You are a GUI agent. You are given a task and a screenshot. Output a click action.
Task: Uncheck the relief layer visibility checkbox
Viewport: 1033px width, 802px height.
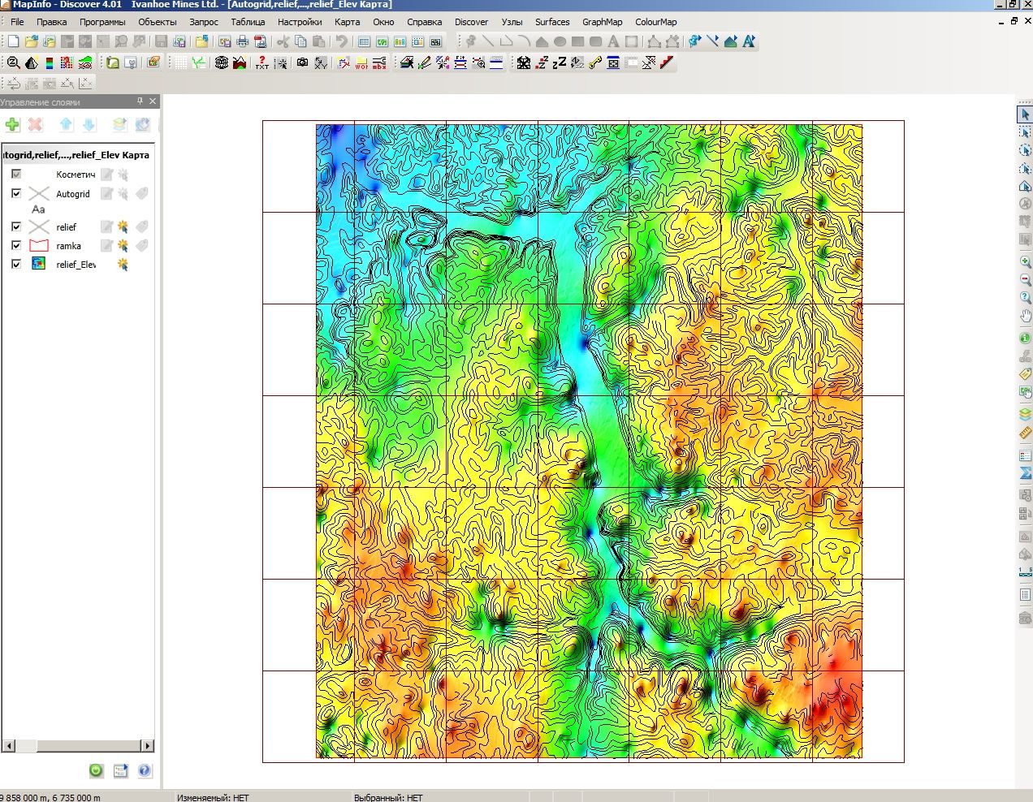16,226
